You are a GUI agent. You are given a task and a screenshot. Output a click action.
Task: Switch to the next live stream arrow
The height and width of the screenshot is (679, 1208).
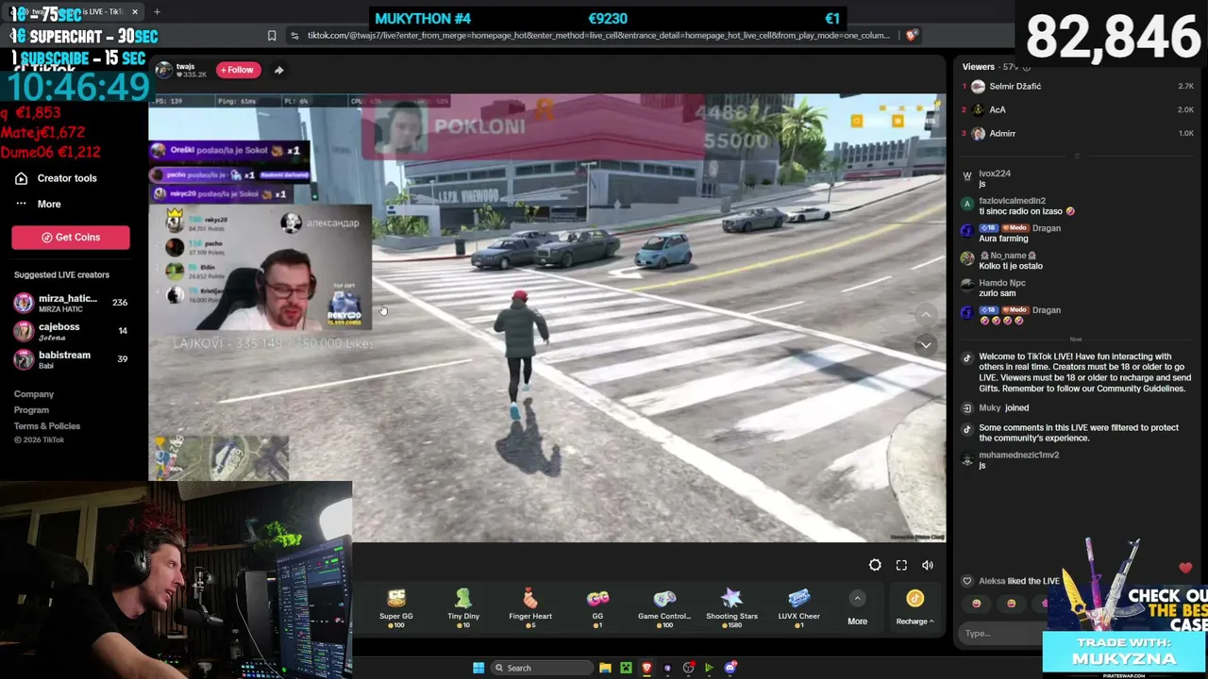(x=926, y=345)
